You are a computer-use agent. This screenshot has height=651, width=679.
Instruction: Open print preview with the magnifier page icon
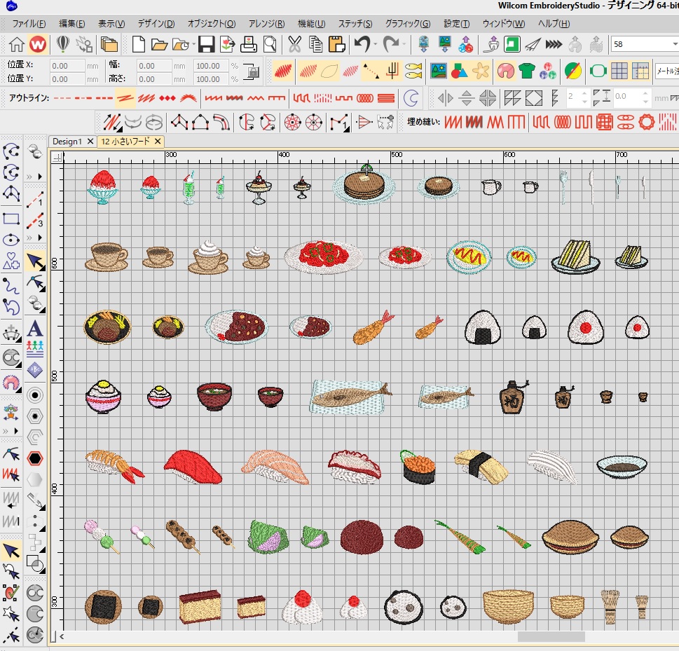270,44
